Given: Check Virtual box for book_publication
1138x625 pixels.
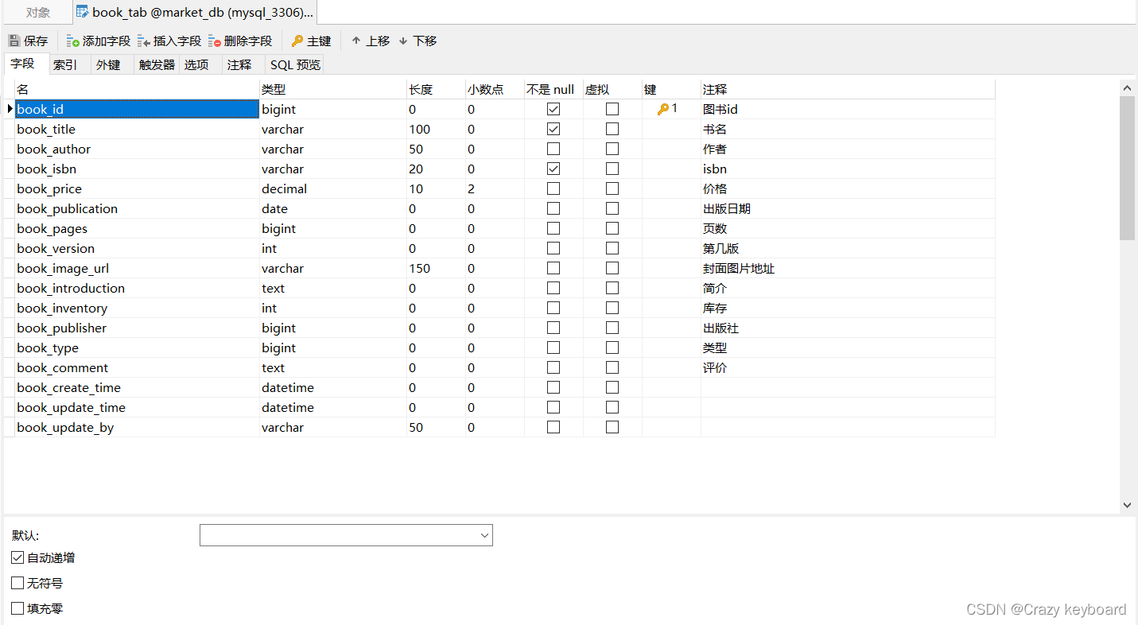Looking at the screenshot, I should click(612, 208).
